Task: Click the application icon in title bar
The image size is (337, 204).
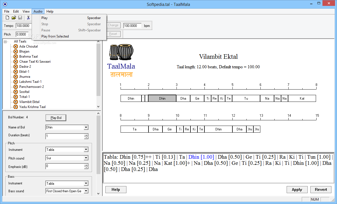Action: (5, 4)
